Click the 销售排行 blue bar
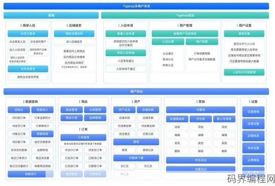The height and width of the screenshot is (186, 275). click(30, 174)
